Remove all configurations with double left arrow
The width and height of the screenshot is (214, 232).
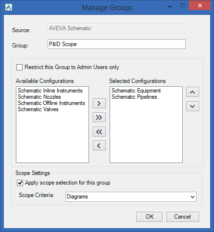[x=99, y=132]
